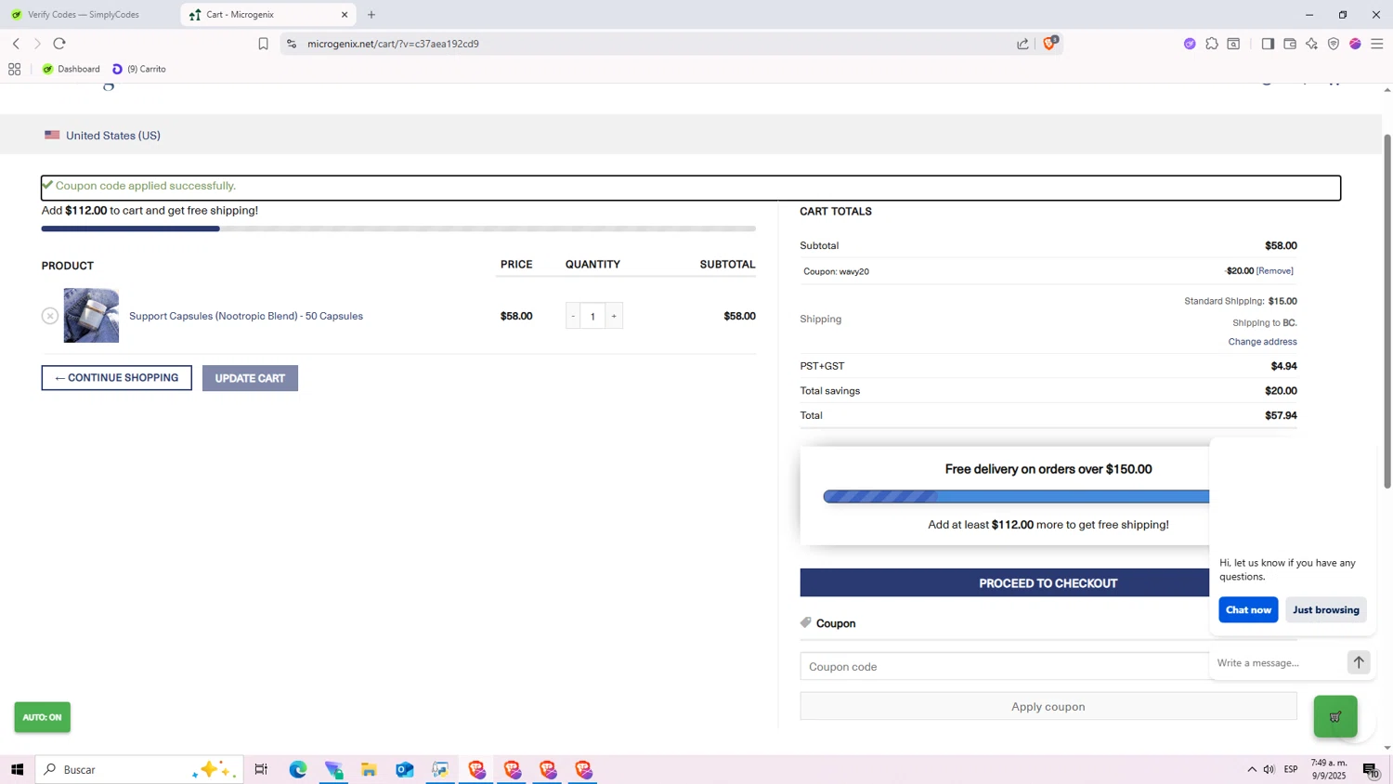
Task: Close the Cart - Microgenix tab
Action: point(345,15)
